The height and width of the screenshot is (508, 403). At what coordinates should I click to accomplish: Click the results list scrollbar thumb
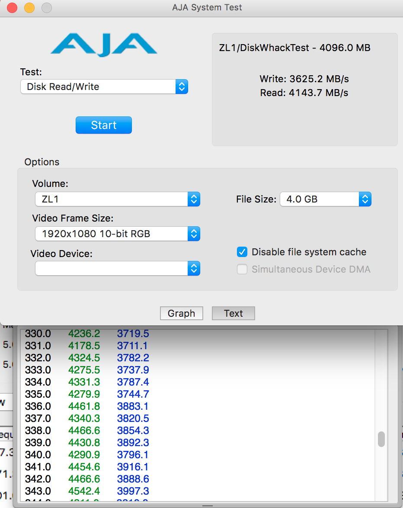pyautogui.click(x=381, y=439)
